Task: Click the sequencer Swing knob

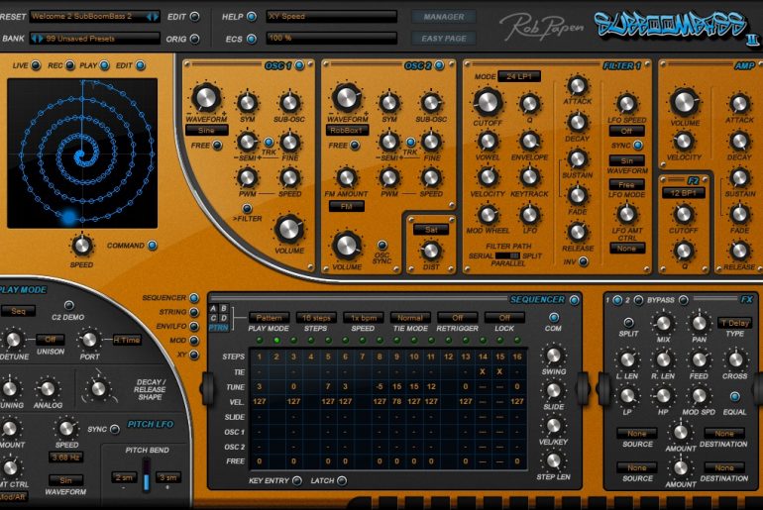Action: coord(554,354)
